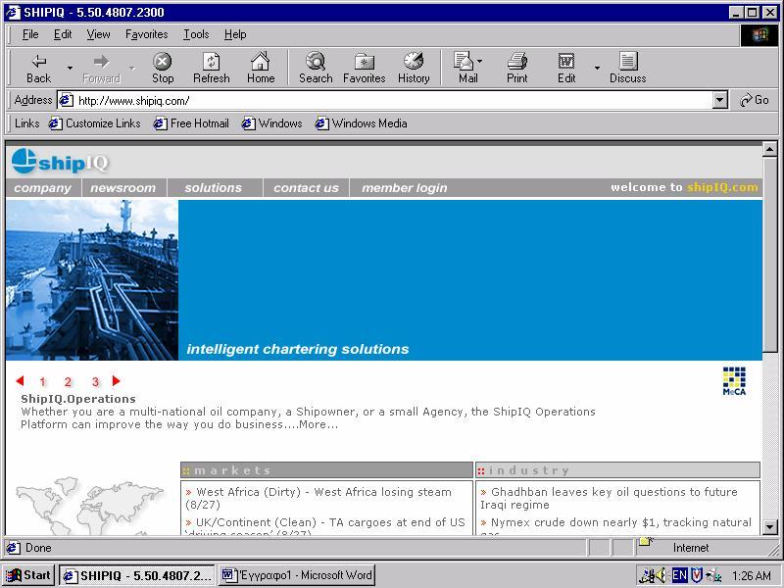Open the company navigation tab
This screenshot has height=588, width=784.
pos(42,188)
